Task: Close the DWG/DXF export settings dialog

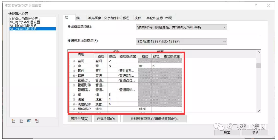Action: 269,5
